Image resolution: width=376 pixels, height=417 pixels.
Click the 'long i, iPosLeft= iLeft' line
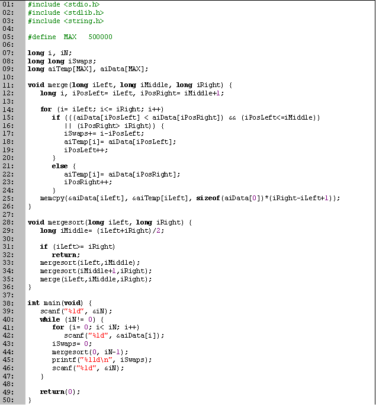(132, 94)
